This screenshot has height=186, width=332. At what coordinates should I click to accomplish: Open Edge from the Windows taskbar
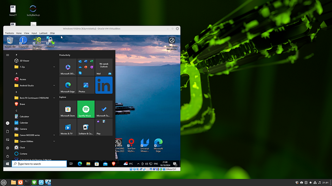click(x=80, y=164)
